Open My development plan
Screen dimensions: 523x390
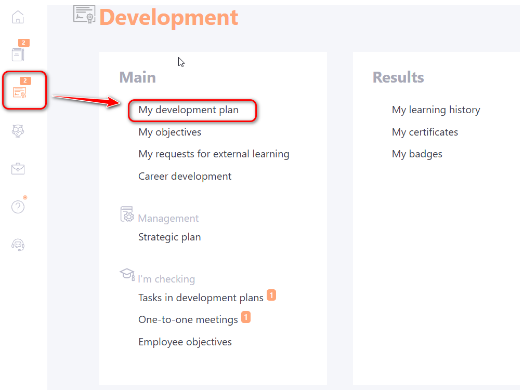(188, 110)
